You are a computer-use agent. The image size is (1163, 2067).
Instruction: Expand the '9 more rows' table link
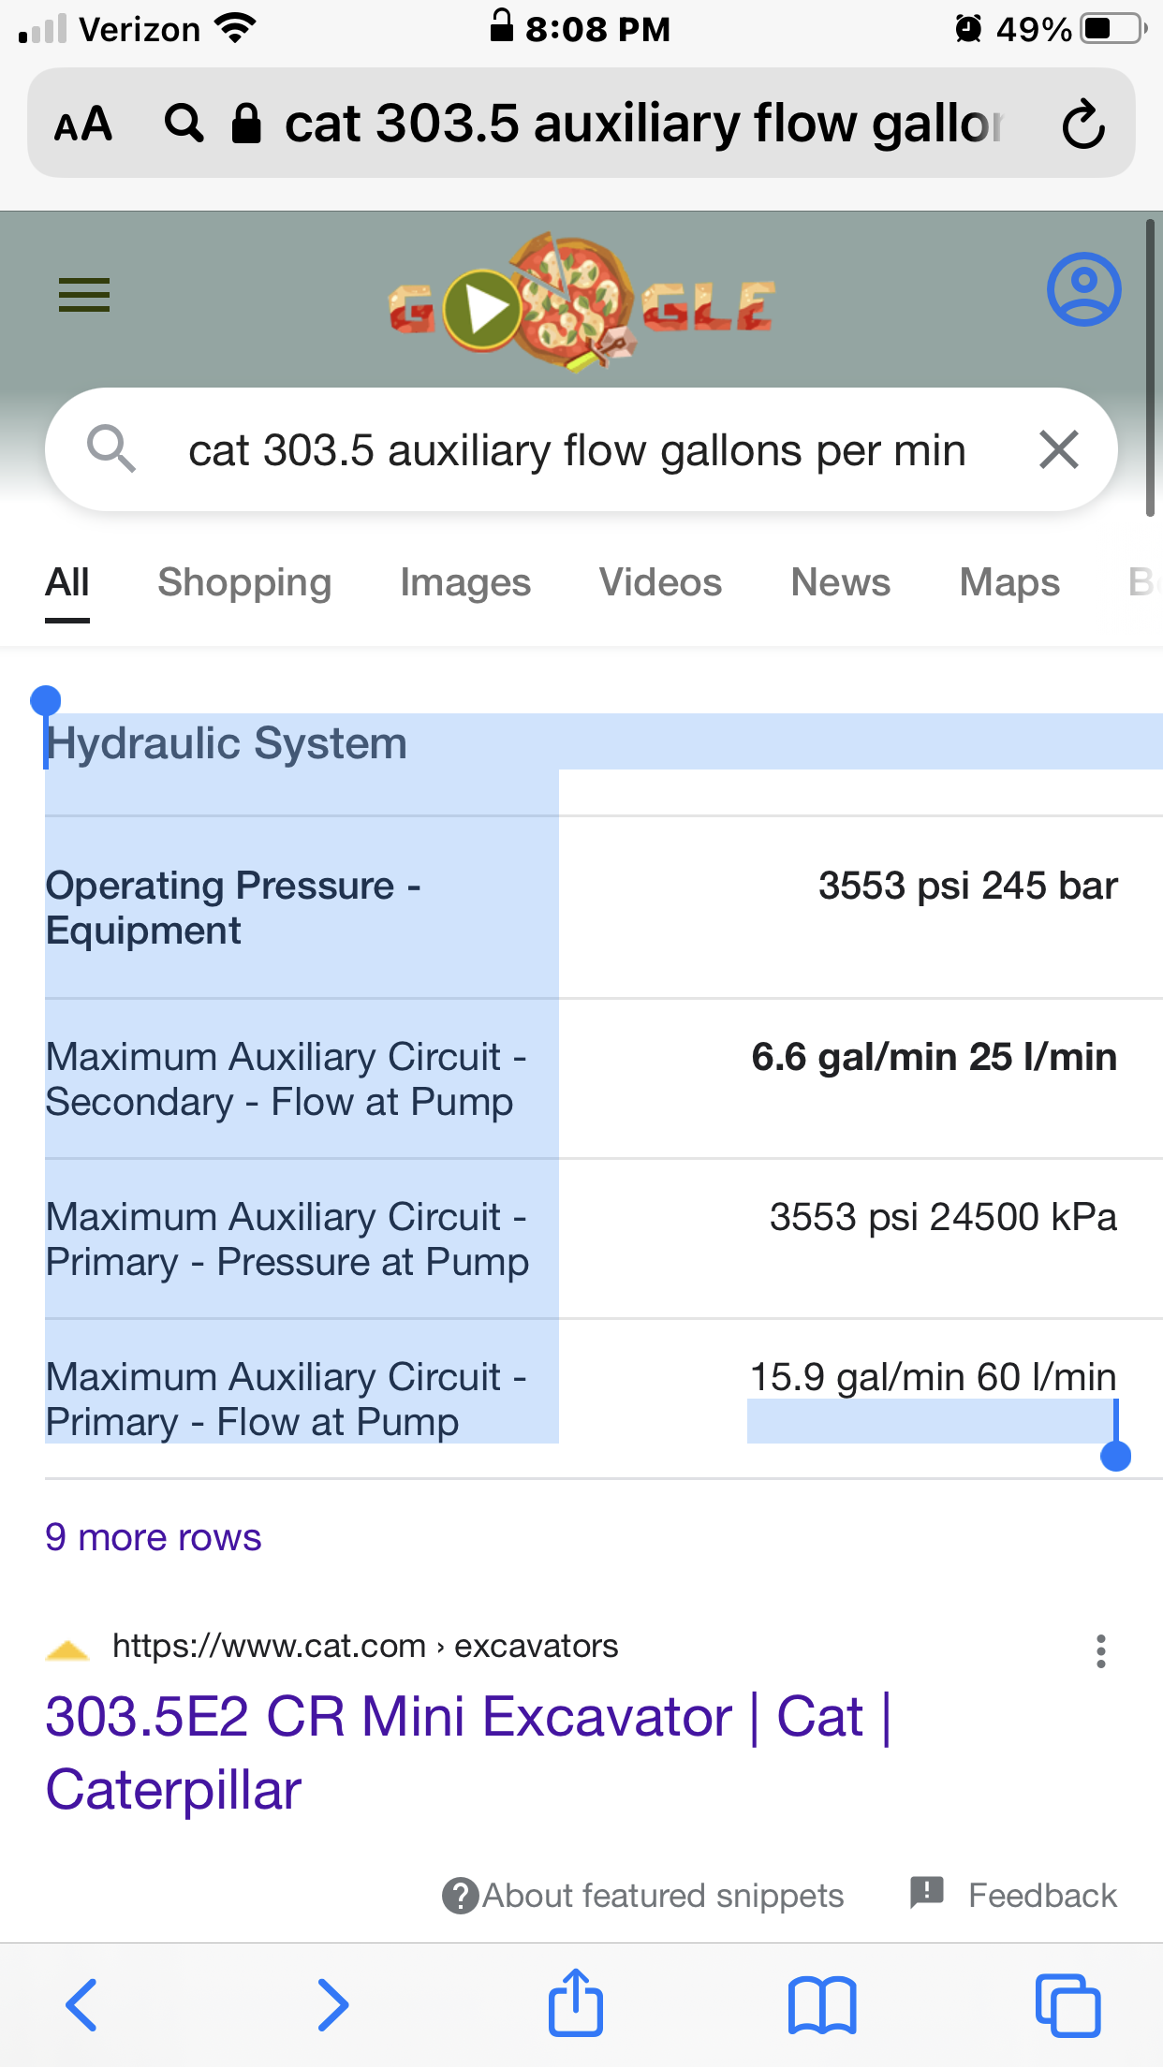154,1538
